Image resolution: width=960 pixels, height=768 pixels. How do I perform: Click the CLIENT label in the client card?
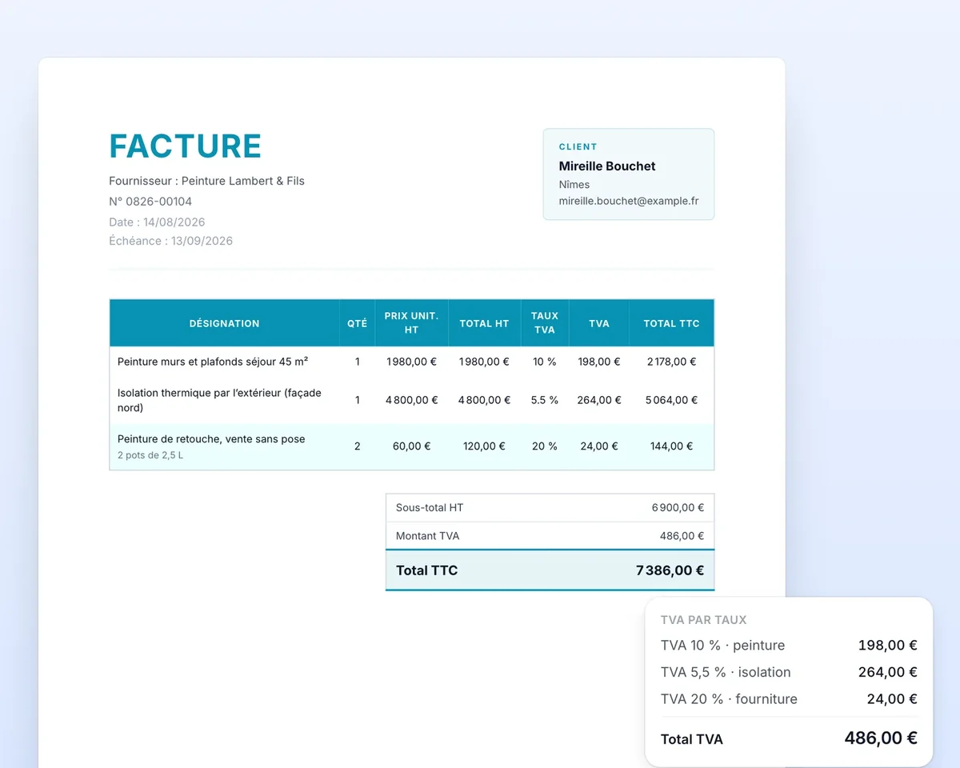coord(578,147)
